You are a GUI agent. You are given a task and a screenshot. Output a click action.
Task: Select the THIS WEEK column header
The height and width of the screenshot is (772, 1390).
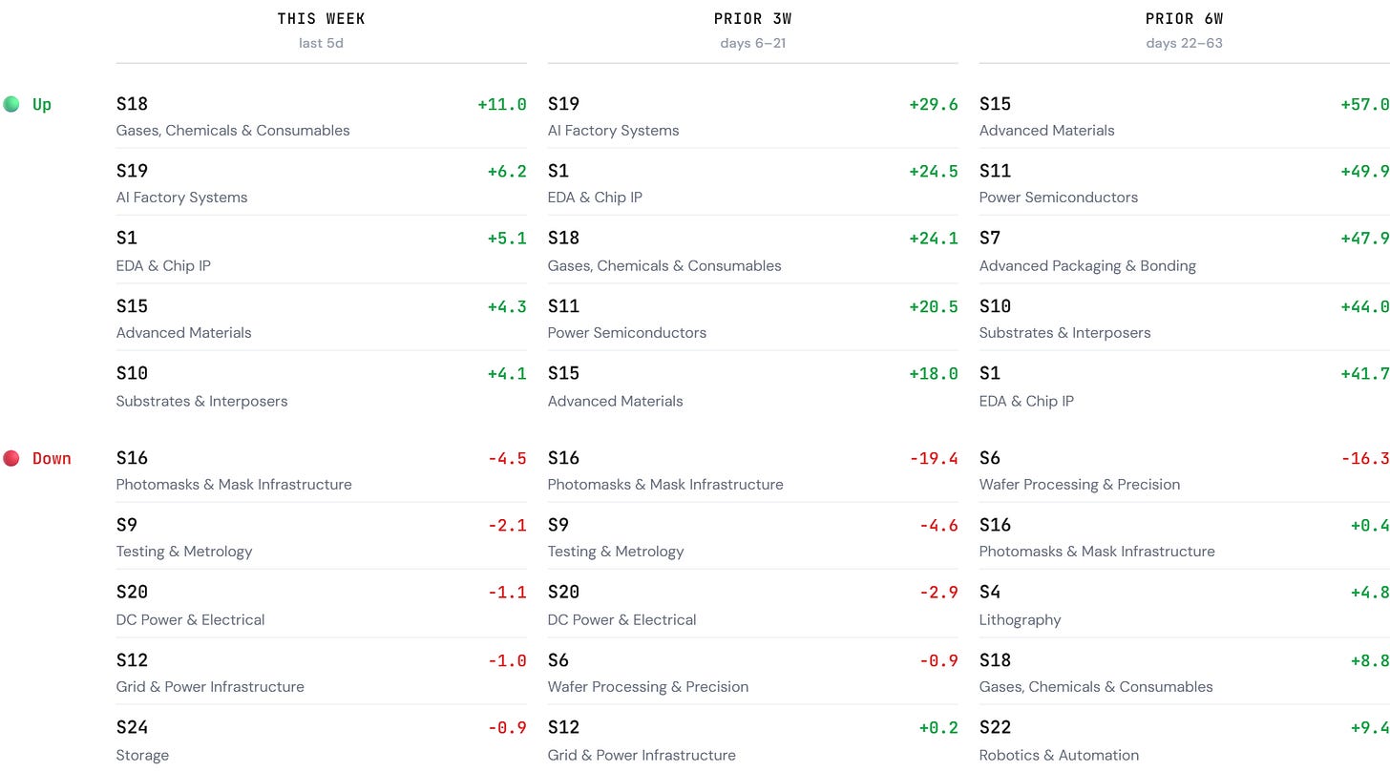click(321, 19)
